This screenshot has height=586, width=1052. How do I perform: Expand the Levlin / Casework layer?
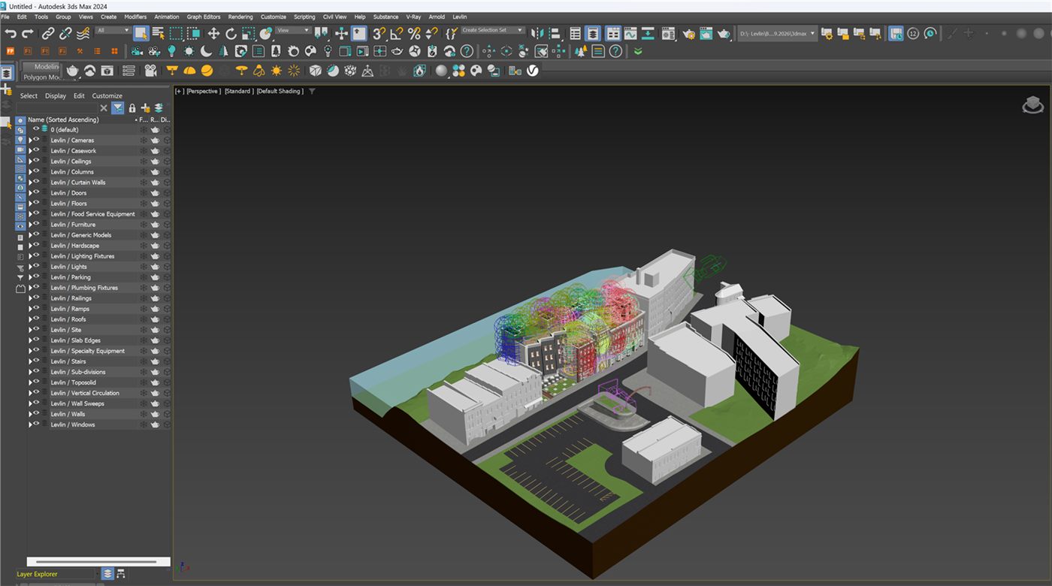tap(30, 151)
